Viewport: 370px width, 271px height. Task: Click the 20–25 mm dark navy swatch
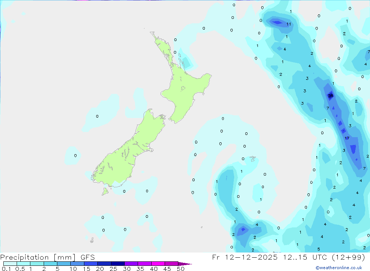click(104, 264)
